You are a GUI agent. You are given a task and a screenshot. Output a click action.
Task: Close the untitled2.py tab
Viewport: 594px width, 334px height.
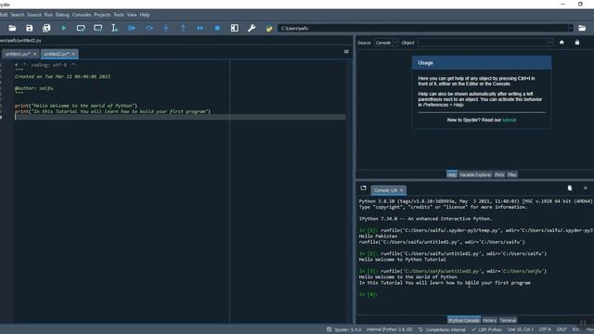point(73,54)
